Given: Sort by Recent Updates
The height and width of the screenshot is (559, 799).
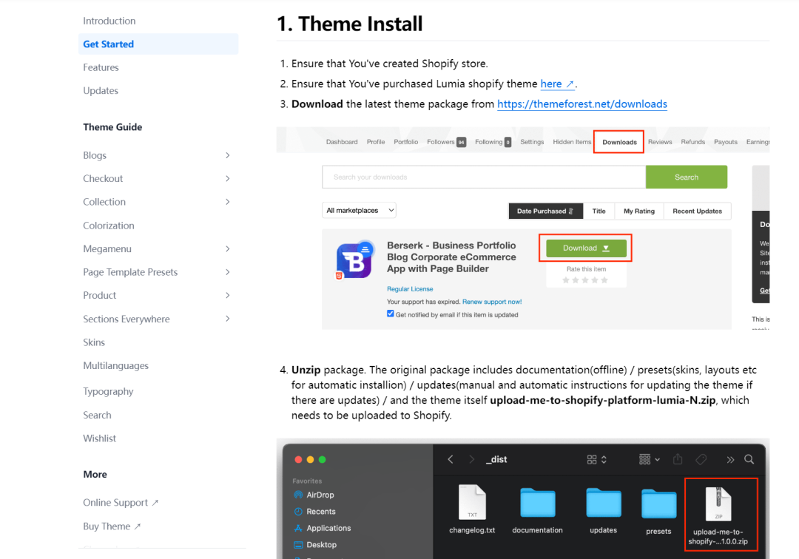Looking at the screenshot, I should click(x=697, y=211).
